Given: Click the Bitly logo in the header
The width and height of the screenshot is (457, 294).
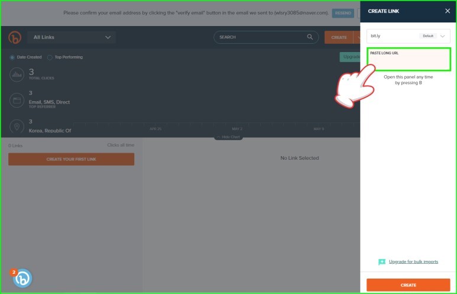Looking at the screenshot, I should 15,37.
